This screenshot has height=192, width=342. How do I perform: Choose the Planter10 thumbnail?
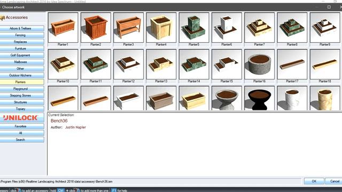pyautogui.click(x=63, y=64)
